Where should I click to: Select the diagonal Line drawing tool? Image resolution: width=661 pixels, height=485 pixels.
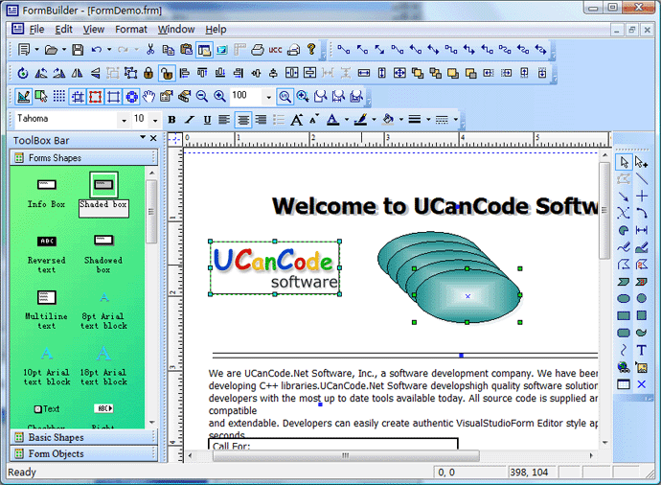pyautogui.click(x=641, y=179)
